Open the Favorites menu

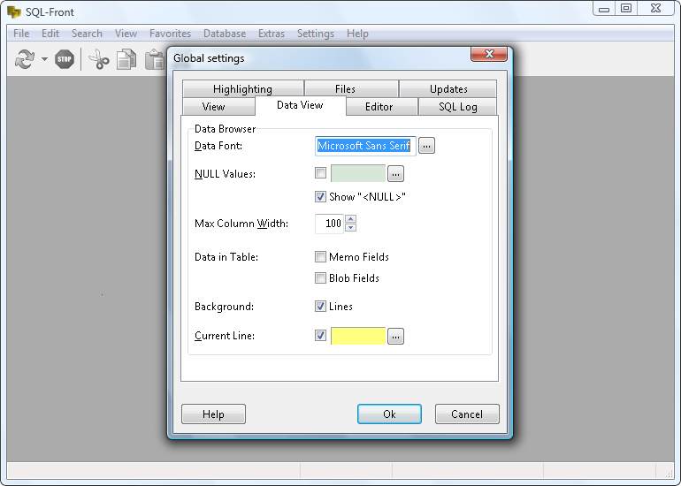[x=170, y=34]
